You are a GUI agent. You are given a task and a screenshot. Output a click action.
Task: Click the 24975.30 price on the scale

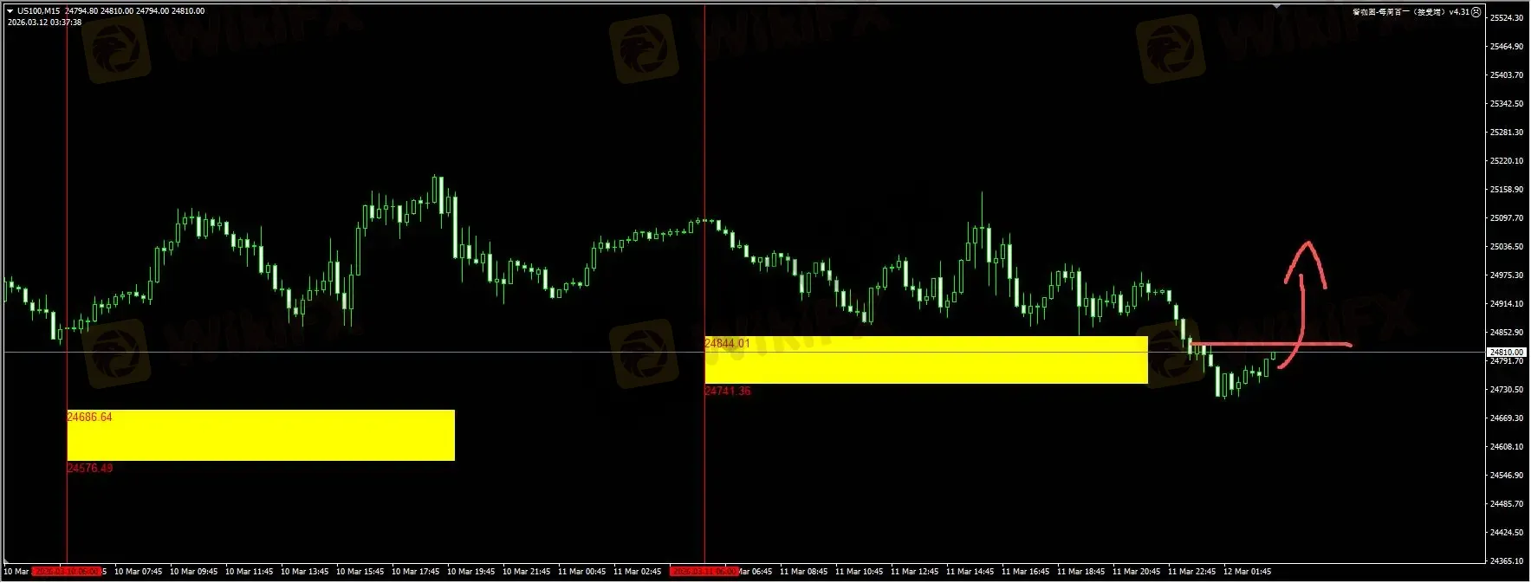click(x=1507, y=275)
